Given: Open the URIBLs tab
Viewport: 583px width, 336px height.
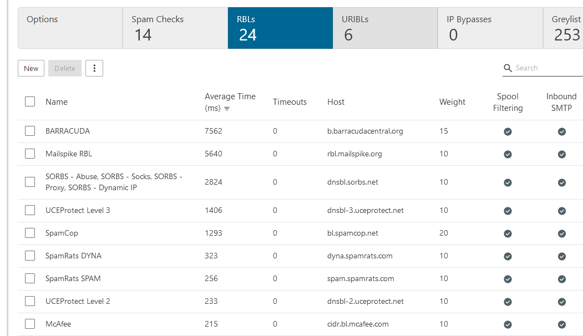Looking at the screenshot, I should tap(385, 28).
